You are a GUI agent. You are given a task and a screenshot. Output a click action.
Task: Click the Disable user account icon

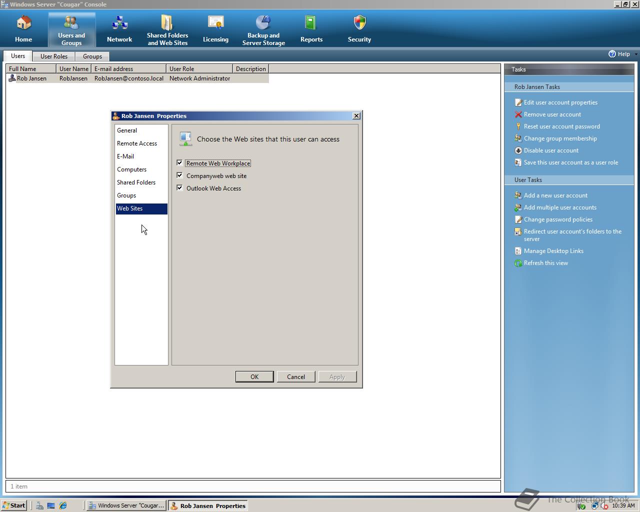[x=518, y=150]
